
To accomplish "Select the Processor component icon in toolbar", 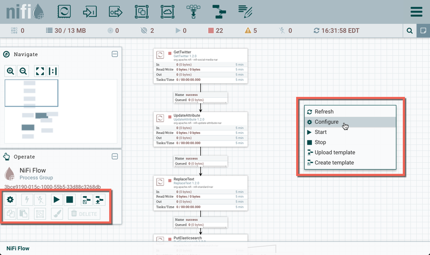I will 64,12.
